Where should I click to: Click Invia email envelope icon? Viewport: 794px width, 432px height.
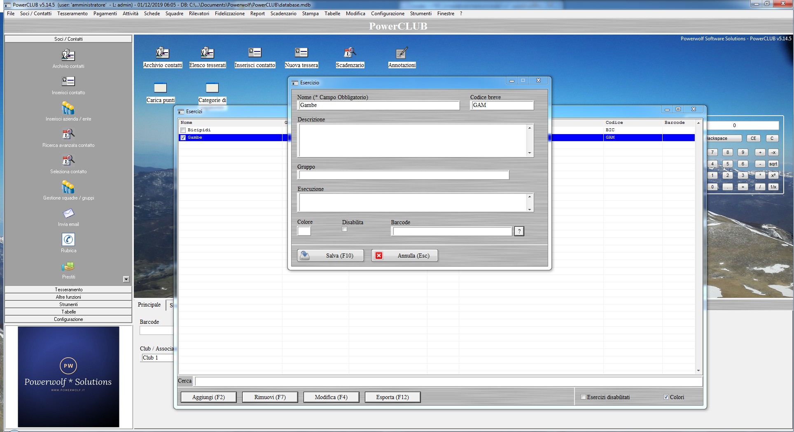(x=68, y=213)
